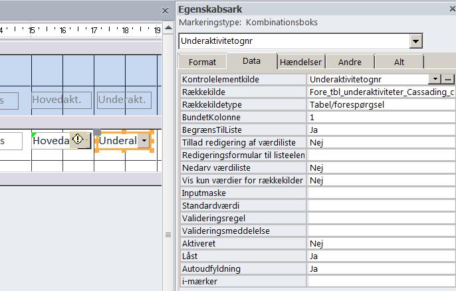Select the Underakt. header label

[x=123, y=100]
